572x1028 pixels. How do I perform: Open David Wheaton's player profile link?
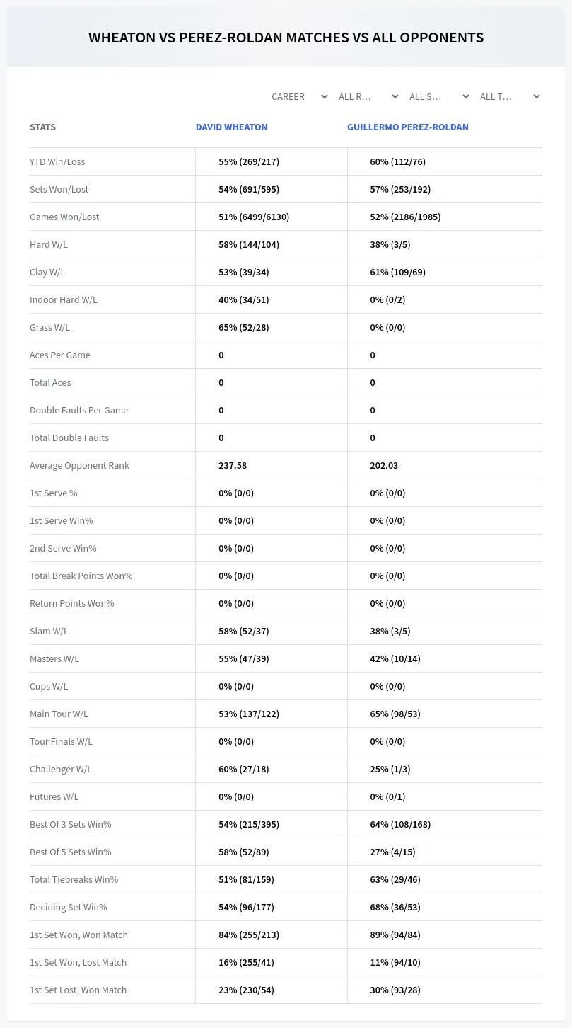coord(231,127)
